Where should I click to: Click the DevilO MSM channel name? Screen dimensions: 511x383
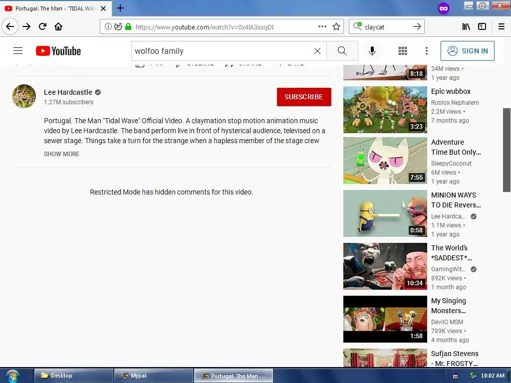[x=447, y=322]
